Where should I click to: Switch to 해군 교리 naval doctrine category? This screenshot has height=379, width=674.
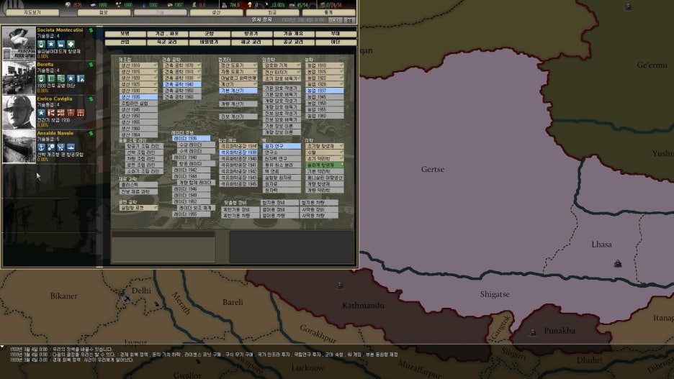tap(251, 42)
